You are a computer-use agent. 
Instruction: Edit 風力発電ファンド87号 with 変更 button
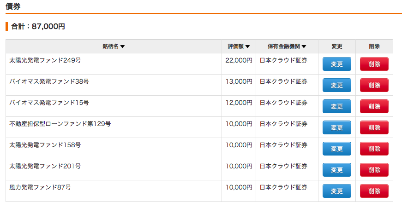(x=336, y=191)
